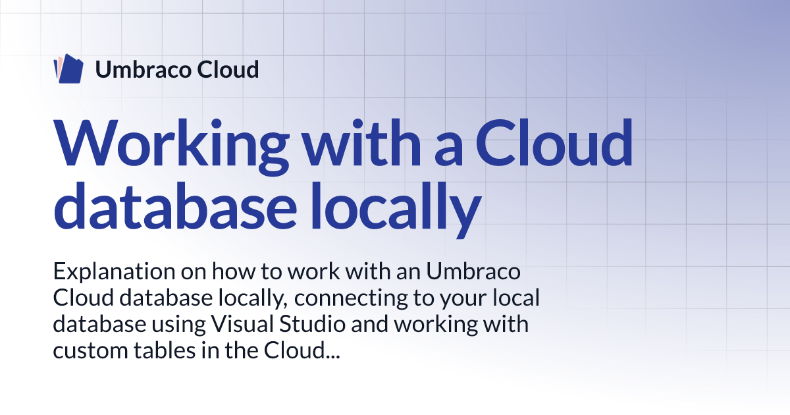
Task: Click "connecting to your local" in the description
Action: [x=417, y=298]
